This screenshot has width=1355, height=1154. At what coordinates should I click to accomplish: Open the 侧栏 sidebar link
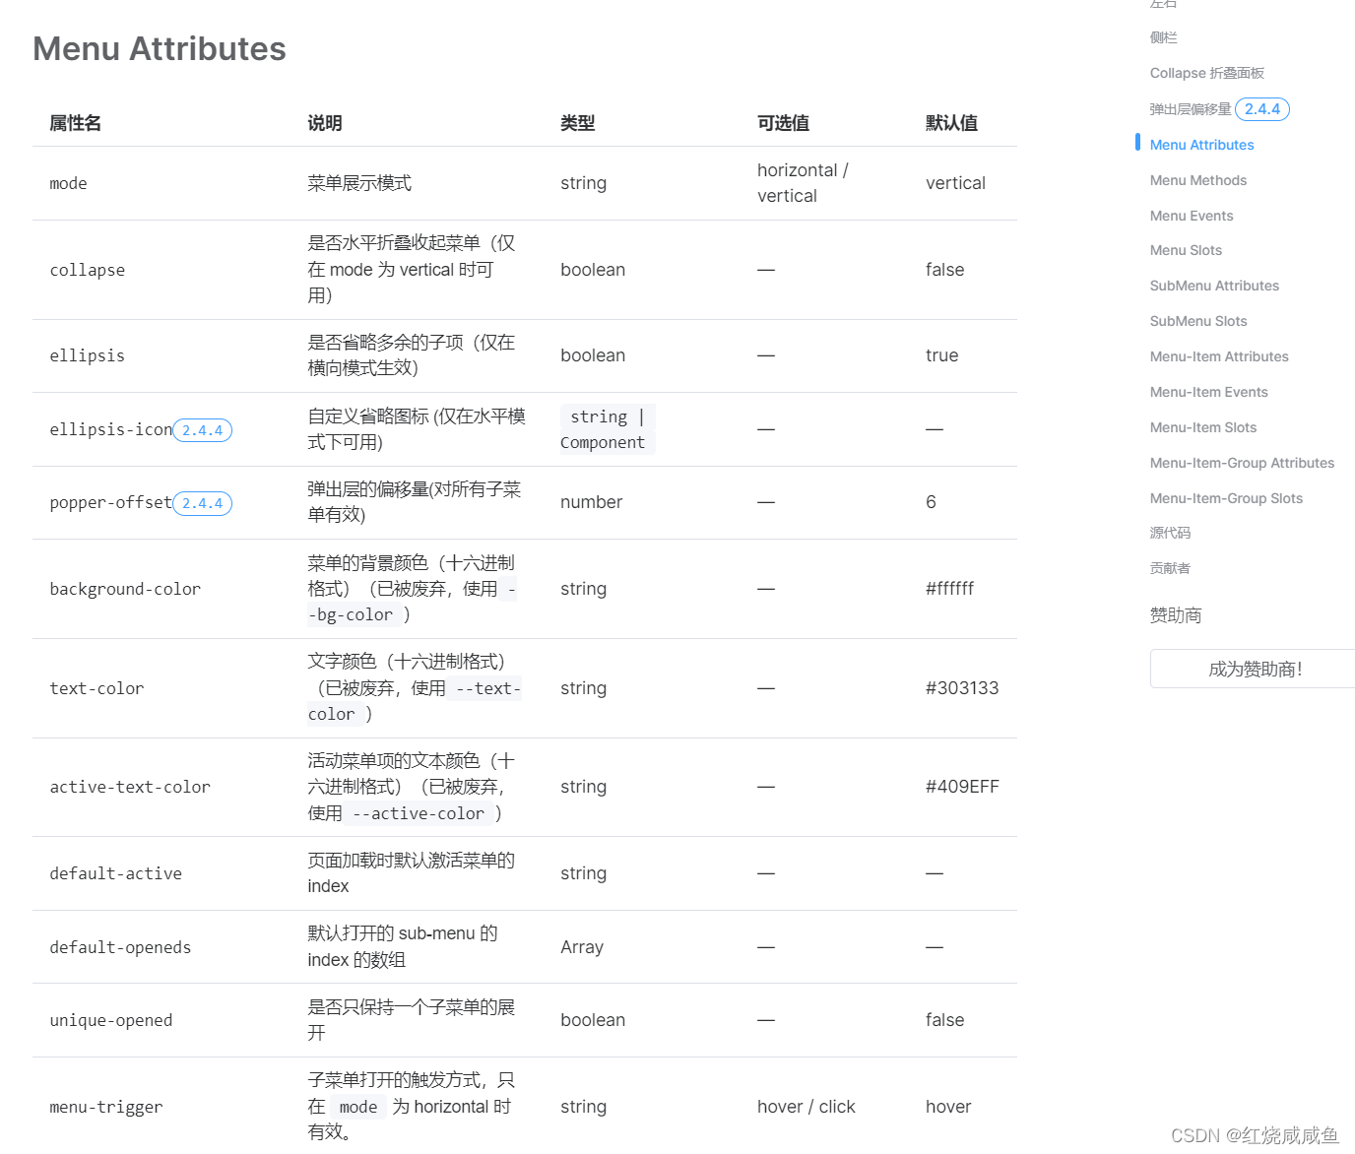(1163, 37)
